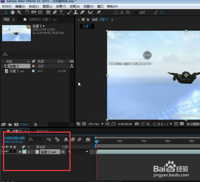The image size is (200, 182).
Task: Select the Rotation tool
Action: pyautogui.click(x=27, y=12)
